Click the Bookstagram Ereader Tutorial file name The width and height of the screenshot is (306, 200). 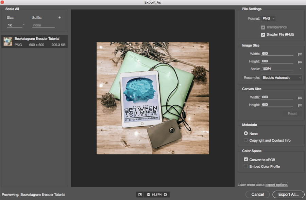(x=37, y=39)
